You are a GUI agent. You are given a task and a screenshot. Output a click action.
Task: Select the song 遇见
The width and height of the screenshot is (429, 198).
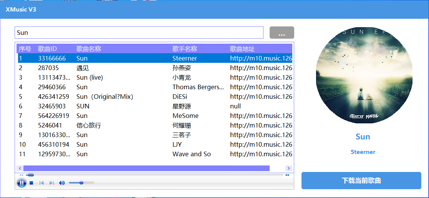pyautogui.click(x=155, y=68)
